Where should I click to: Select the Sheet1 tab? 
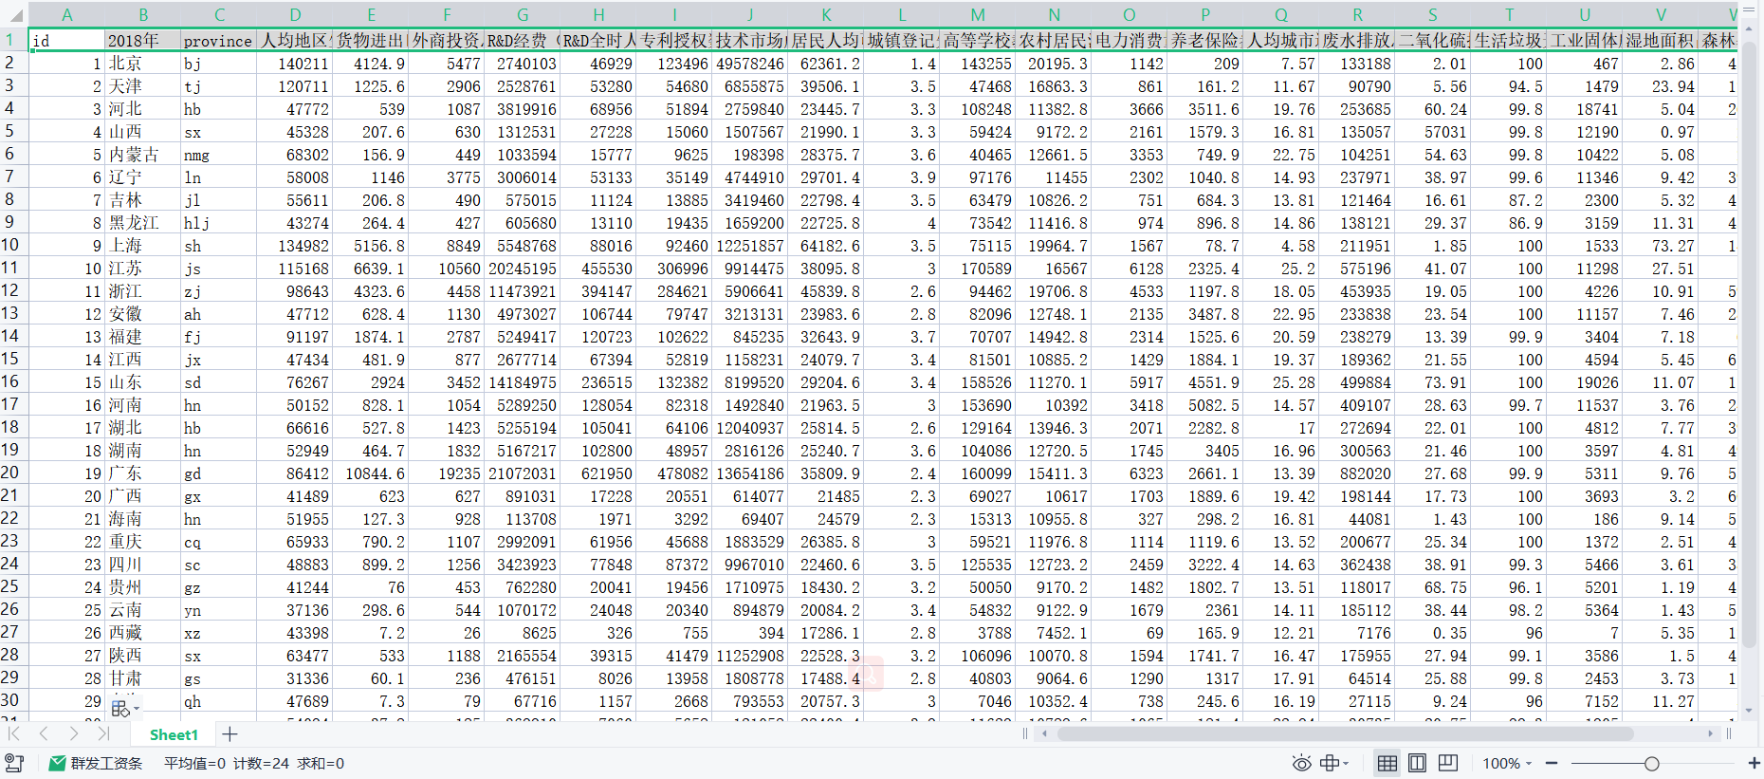(174, 734)
